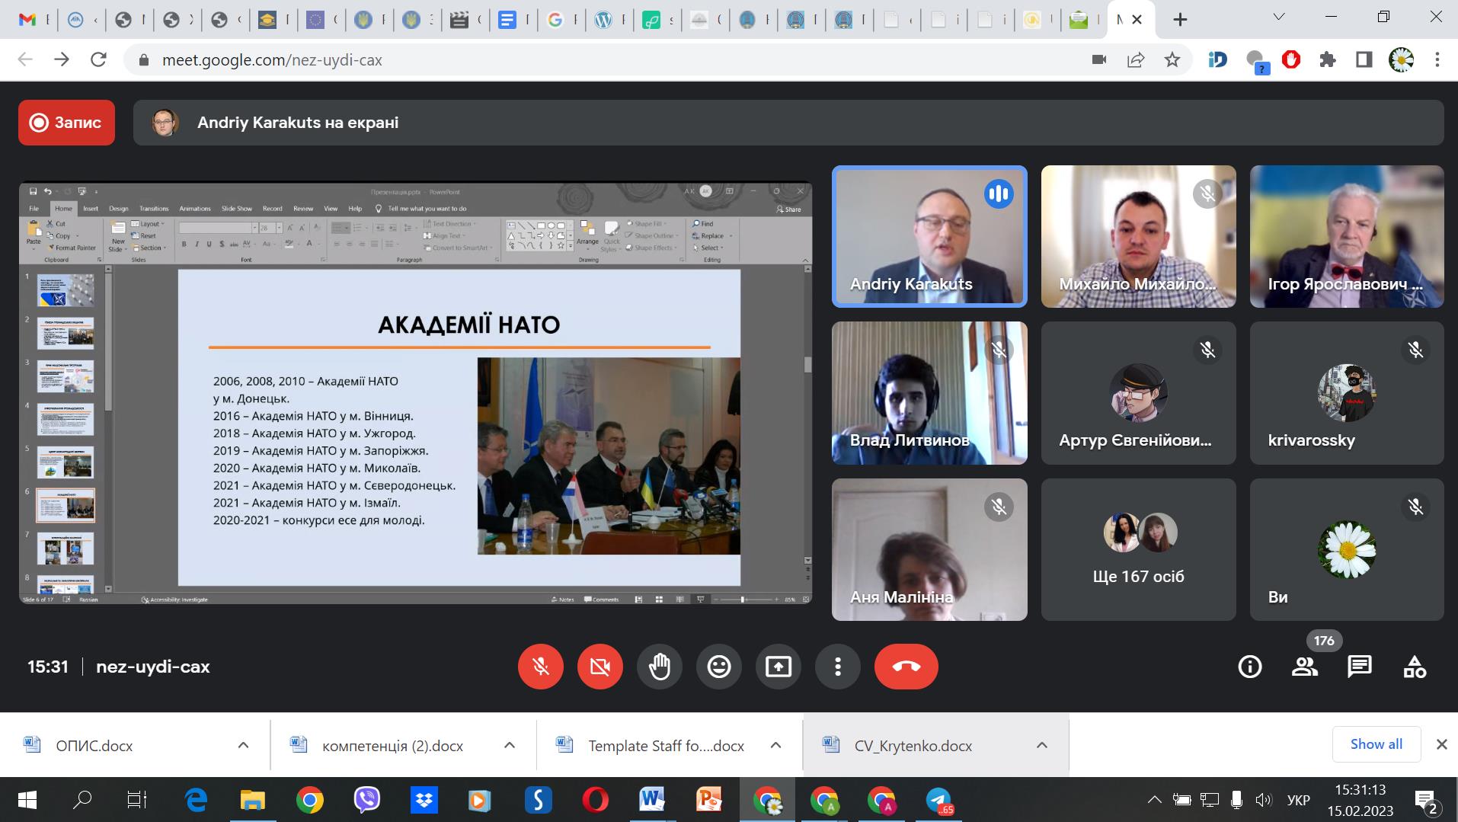
Task: Reload the page in Chrome
Action: [x=98, y=59]
